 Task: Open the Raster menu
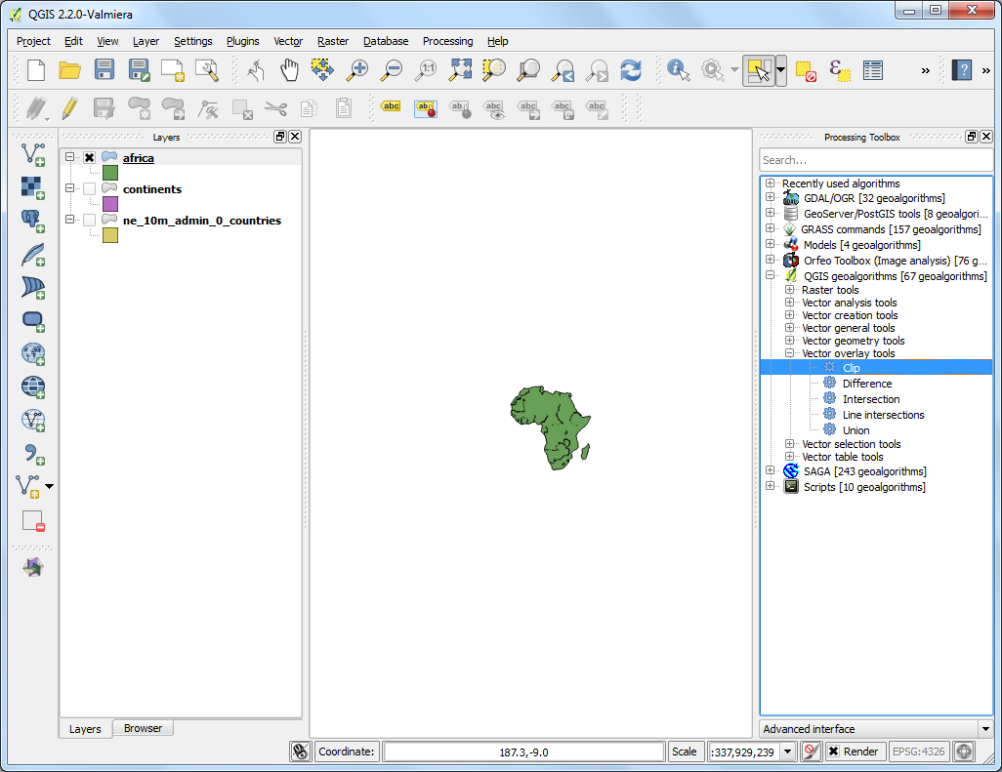click(333, 41)
